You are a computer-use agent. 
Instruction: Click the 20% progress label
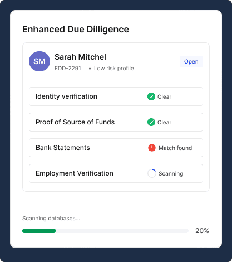point(202,231)
